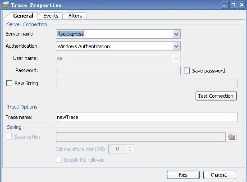This screenshot has height=182, width=247.
Task: Maximize the Trace Properties window
Action: tap(233, 5)
